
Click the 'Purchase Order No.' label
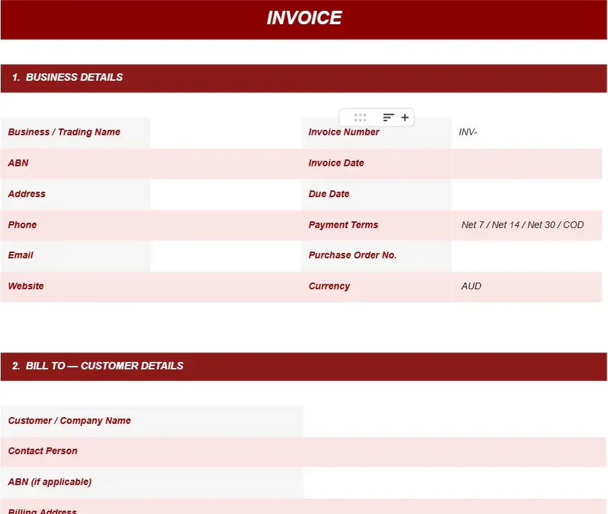tap(352, 255)
